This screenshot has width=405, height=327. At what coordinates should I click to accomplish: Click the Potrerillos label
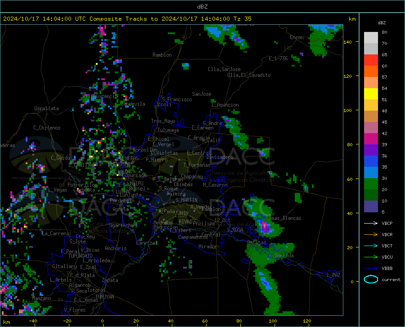click(x=82, y=185)
